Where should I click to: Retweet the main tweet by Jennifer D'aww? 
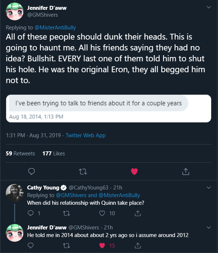click(x=83, y=171)
